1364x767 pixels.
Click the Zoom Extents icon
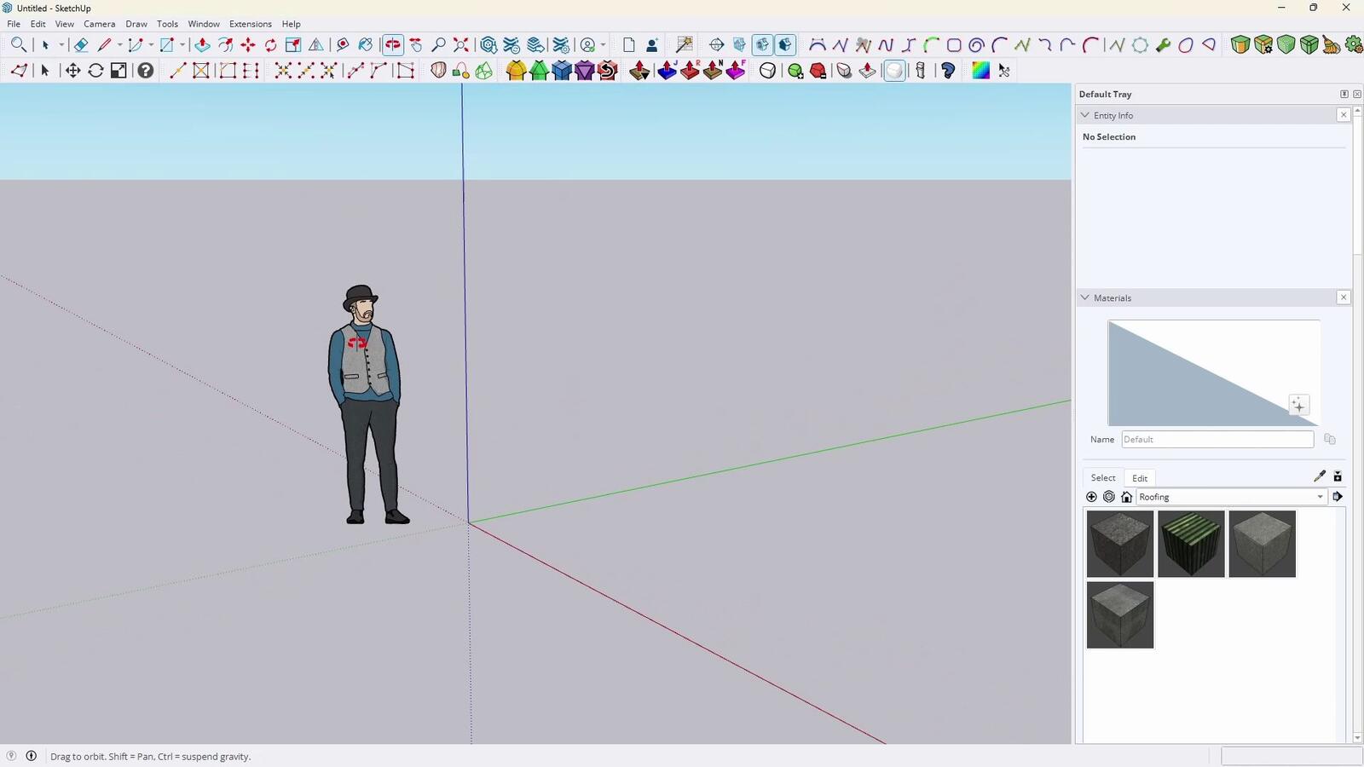pos(461,45)
